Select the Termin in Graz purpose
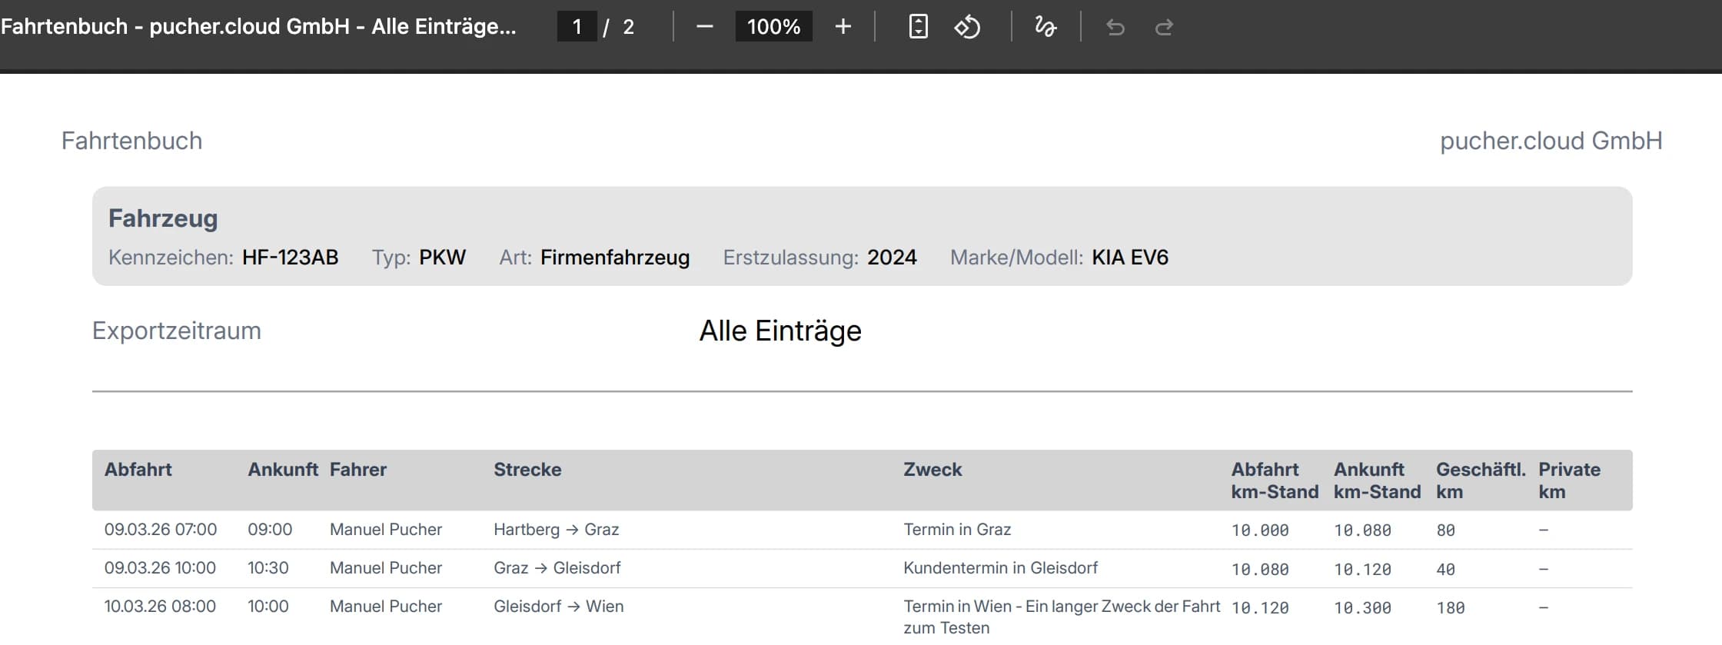1722x645 pixels. pyautogui.click(x=957, y=530)
